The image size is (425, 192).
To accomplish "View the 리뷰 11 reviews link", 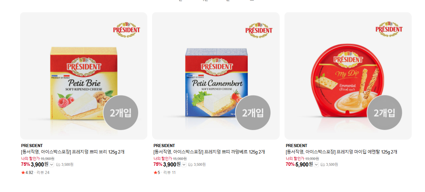I will coord(169,173).
